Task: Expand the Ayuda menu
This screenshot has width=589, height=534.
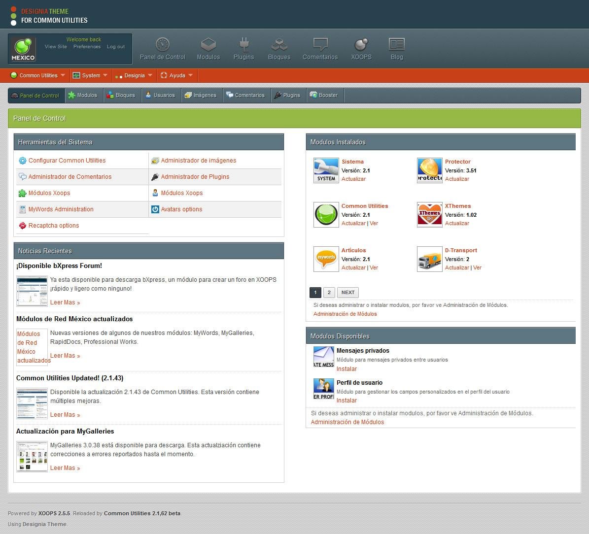Action: [176, 75]
